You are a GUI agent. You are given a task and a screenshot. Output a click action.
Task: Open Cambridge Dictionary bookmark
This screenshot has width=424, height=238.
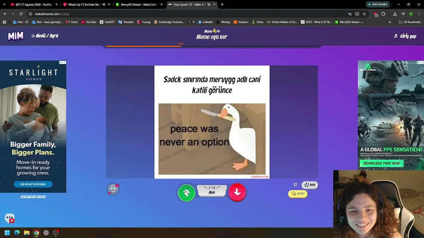point(169,22)
